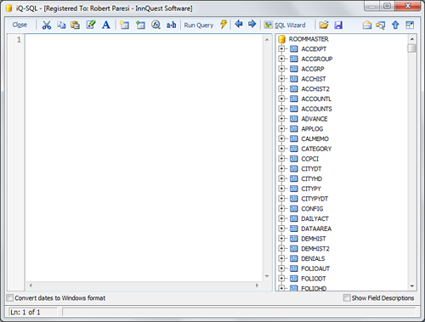
Task: Expand the DEMHIST2 table node
Action: 281,248
